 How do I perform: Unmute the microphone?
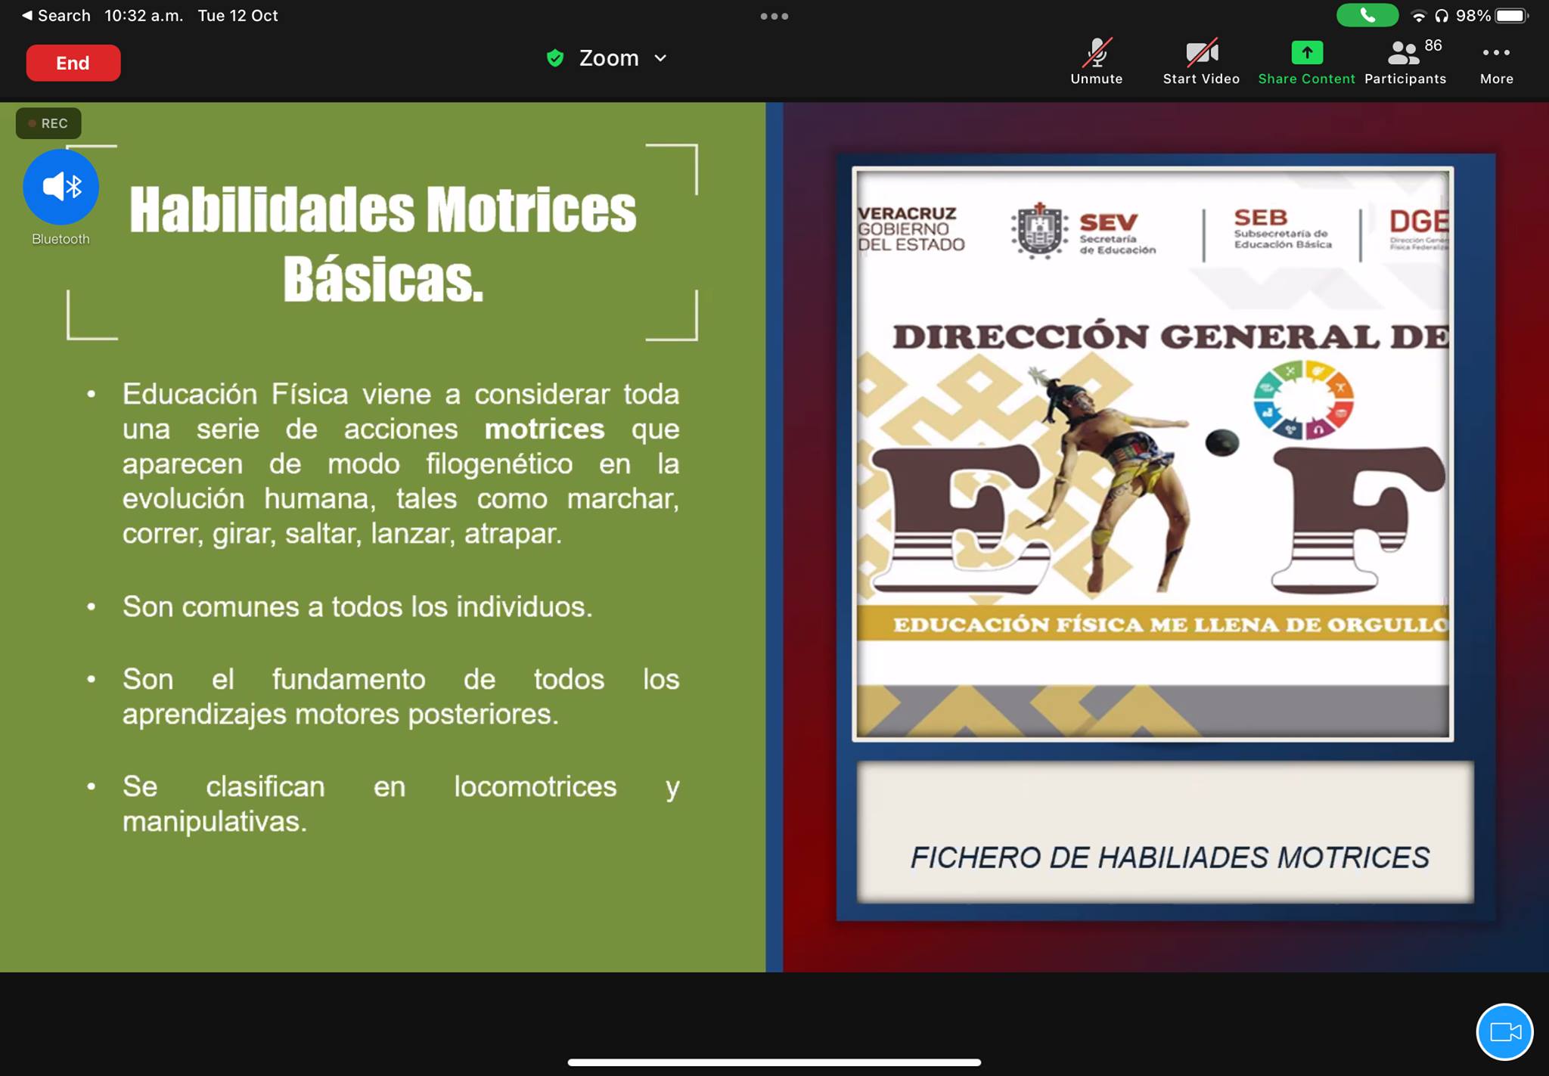point(1096,61)
